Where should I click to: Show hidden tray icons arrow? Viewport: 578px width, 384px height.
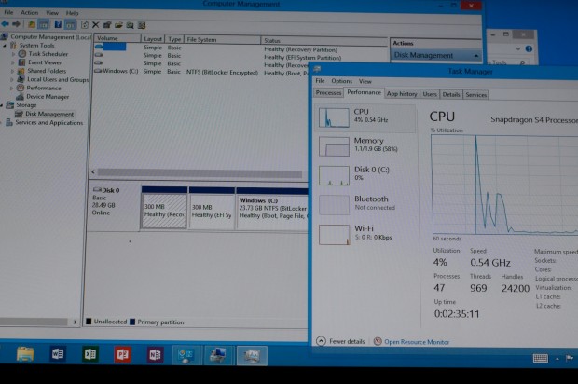pyautogui.click(x=557, y=359)
